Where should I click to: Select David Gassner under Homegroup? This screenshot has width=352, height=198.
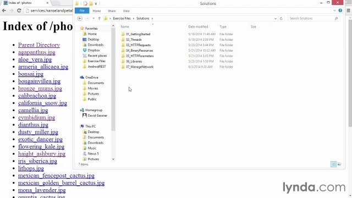(97, 116)
